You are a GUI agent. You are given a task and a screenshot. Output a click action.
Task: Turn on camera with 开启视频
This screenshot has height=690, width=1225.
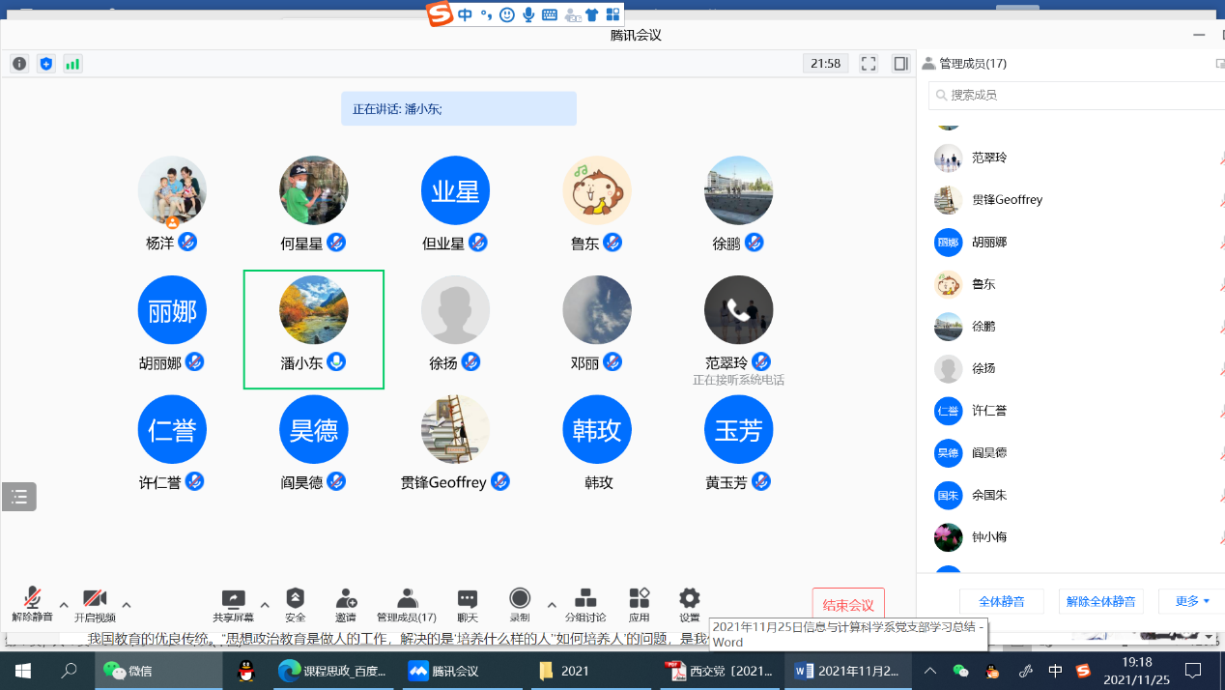(95, 605)
